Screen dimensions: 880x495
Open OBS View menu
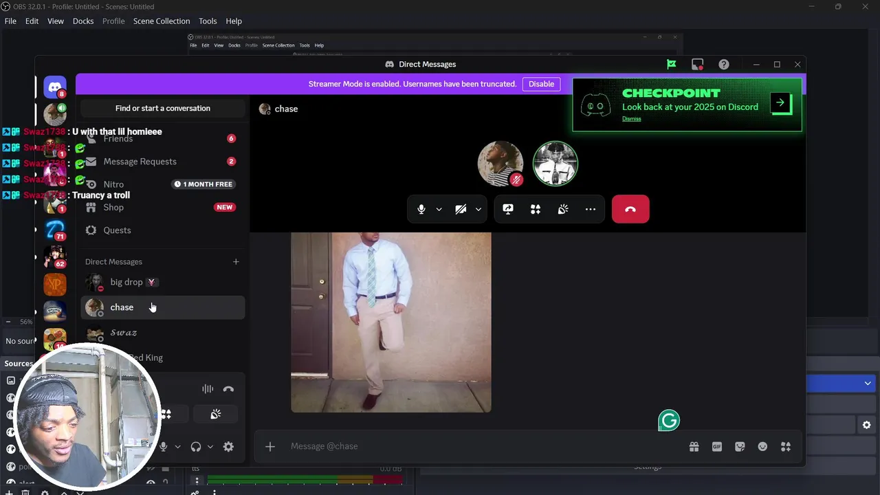[x=56, y=21]
